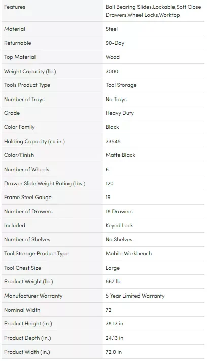Select the 18 Drawers value
The width and height of the screenshot is (207, 361).
(x=119, y=211)
